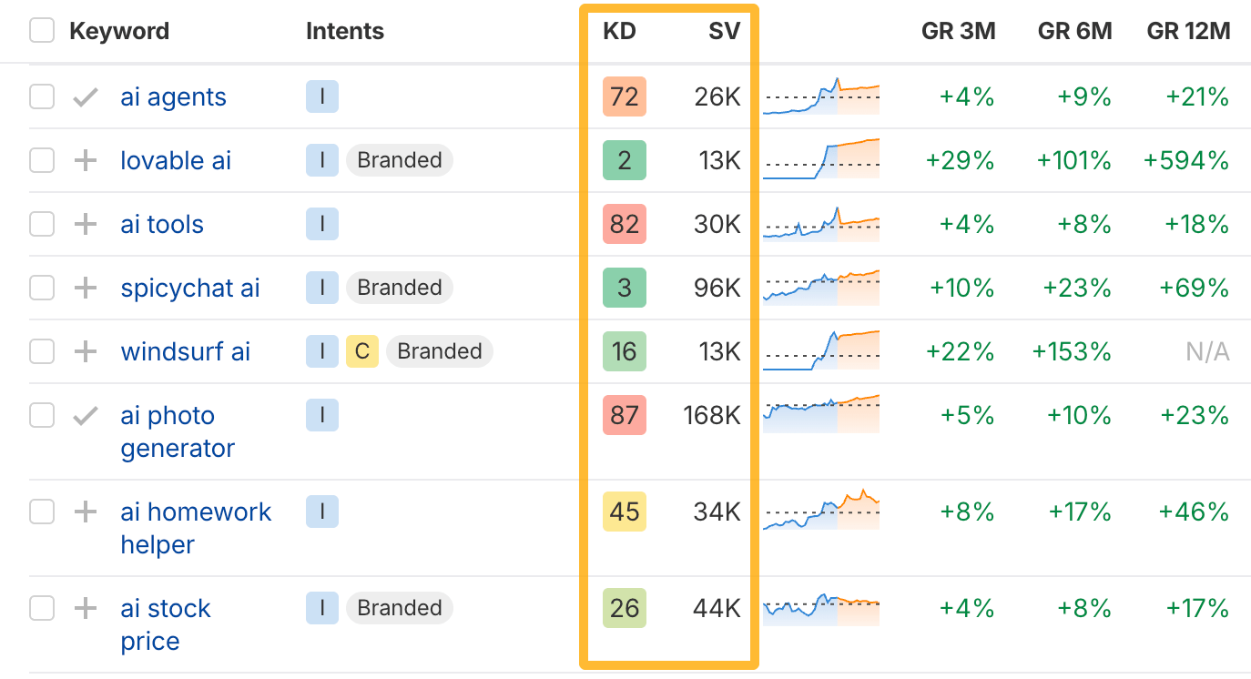Viewport: 1251px width, 679px height.
Task: Click the GR 12M column header
Action: click(1190, 30)
